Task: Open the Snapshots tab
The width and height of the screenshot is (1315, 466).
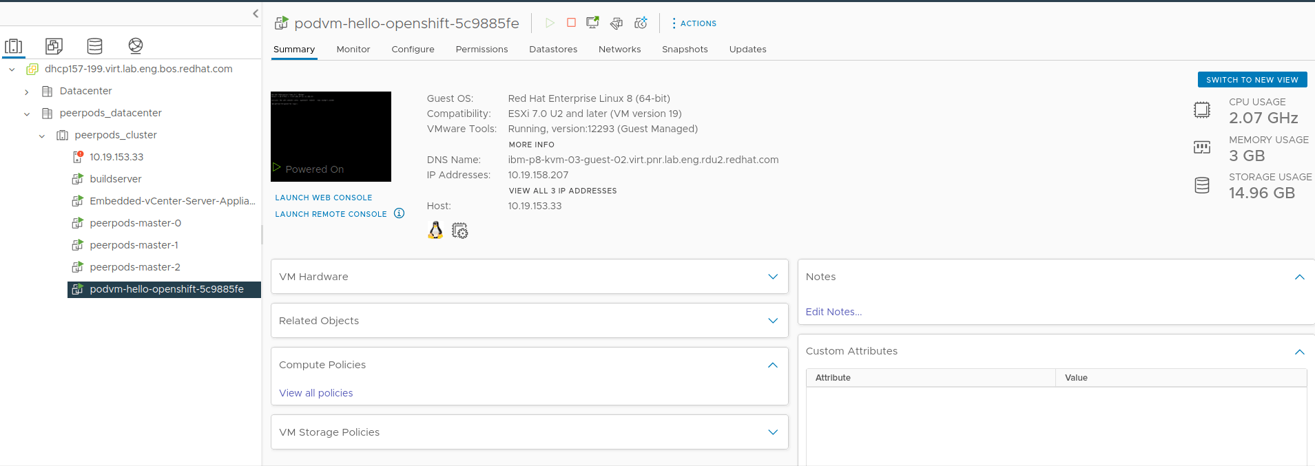Action: [x=684, y=50]
